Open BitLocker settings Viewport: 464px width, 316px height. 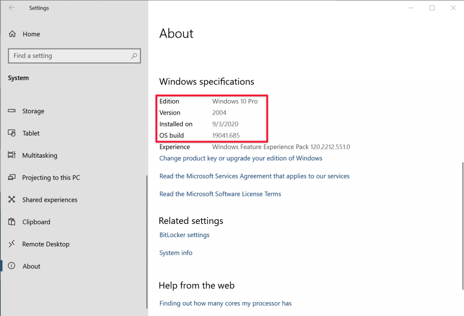point(184,235)
